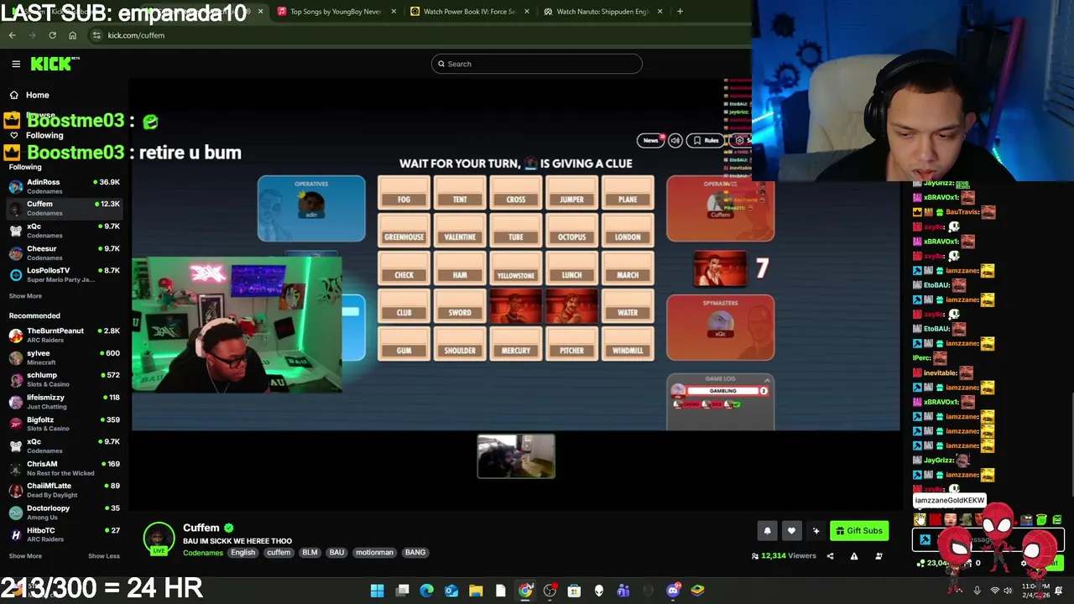This screenshot has width=1074, height=604.
Task: Close the Watch Power Book IV tab
Action: pos(527,12)
